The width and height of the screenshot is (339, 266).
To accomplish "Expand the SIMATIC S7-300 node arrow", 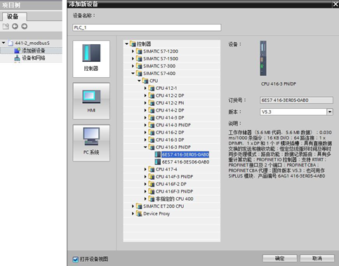I will [x=133, y=66].
